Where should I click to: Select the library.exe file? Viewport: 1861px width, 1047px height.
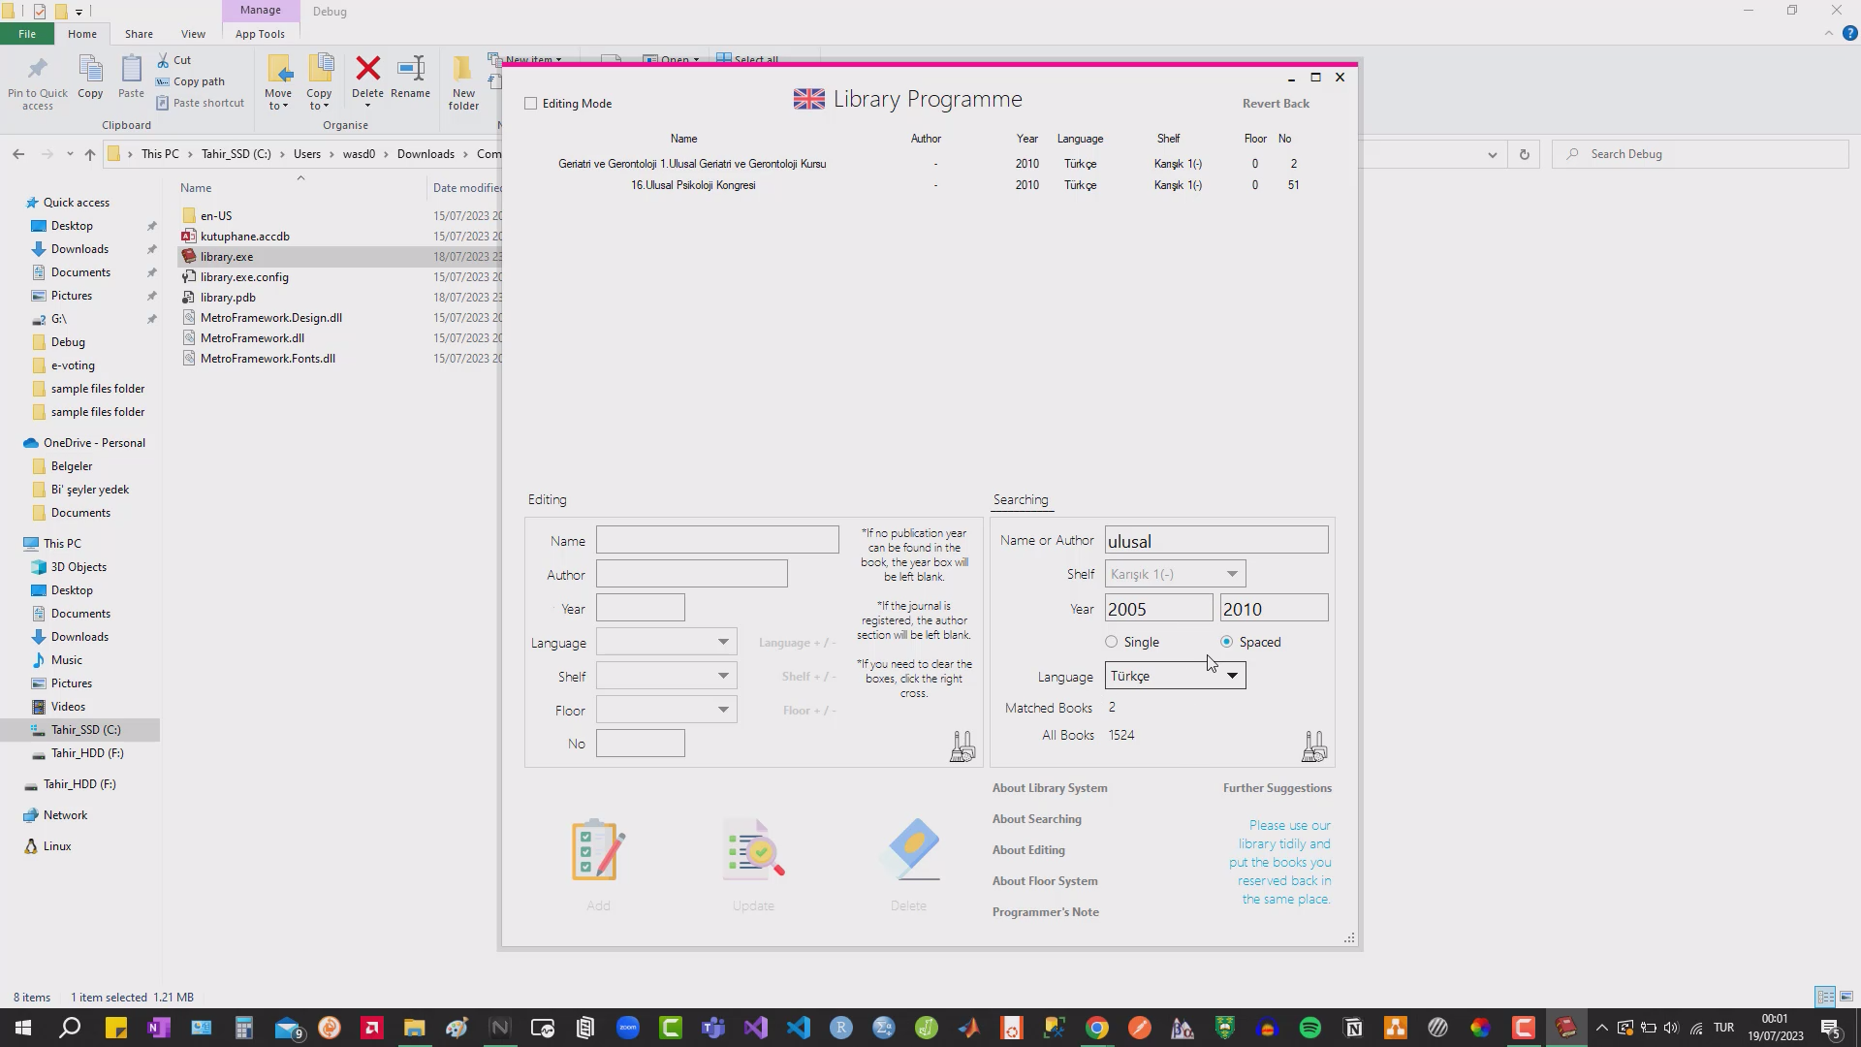pyautogui.click(x=227, y=257)
